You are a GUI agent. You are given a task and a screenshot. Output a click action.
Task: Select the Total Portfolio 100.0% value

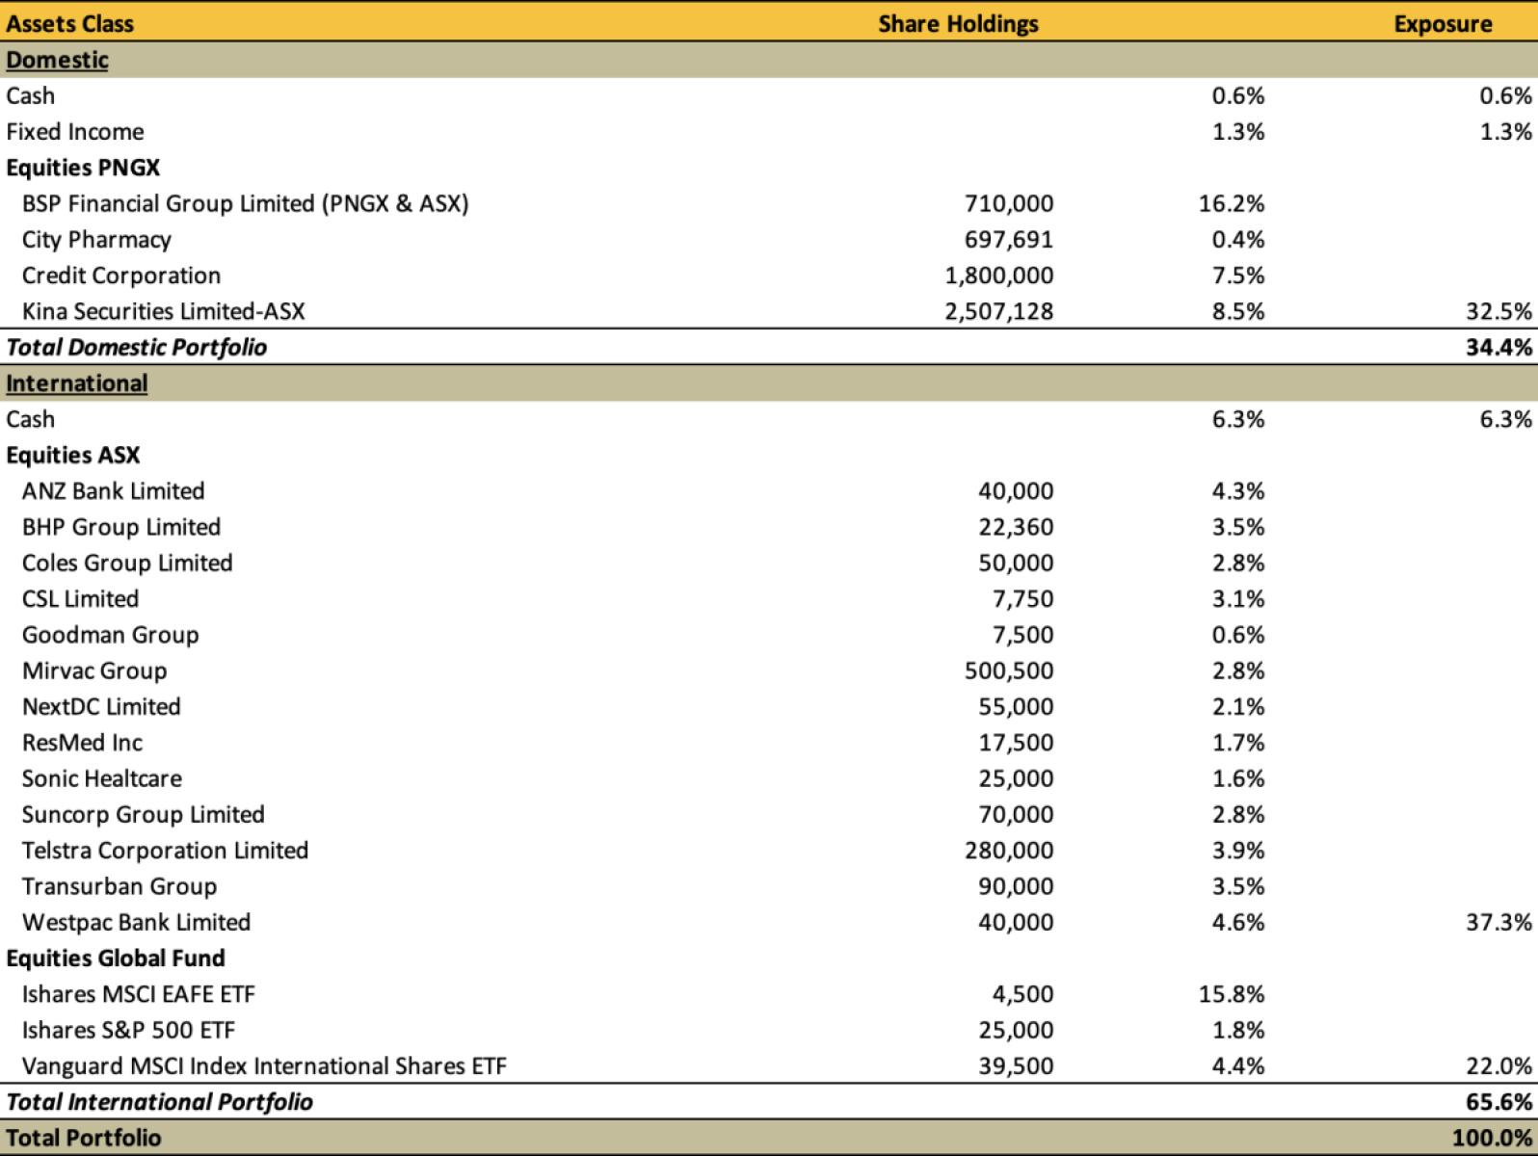coord(1493,1138)
